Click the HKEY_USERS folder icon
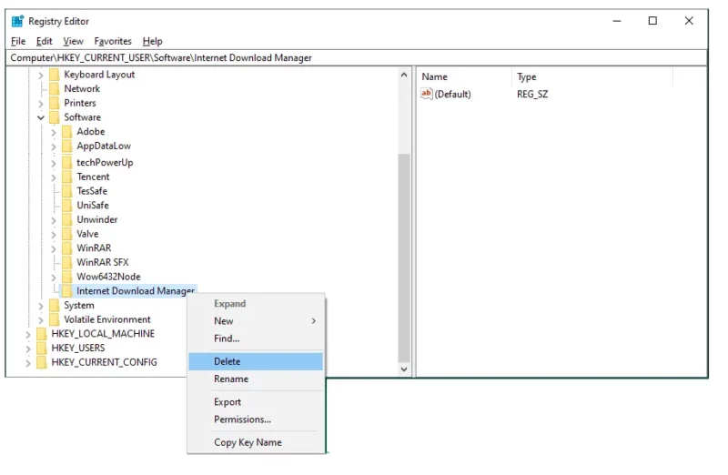 (x=42, y=349)
